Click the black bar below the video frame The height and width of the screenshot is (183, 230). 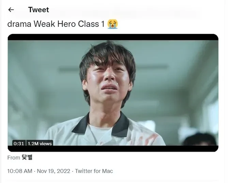coord(112,149)
